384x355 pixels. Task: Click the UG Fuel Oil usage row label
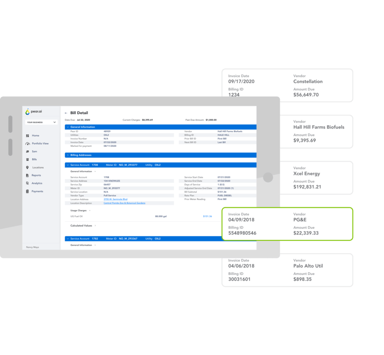pyautogui.click(x=76, y=216)
